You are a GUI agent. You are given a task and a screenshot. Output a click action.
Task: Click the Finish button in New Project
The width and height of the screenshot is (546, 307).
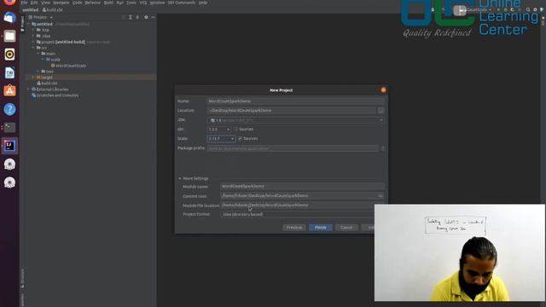pyautogui.click(x=321, y=228)
